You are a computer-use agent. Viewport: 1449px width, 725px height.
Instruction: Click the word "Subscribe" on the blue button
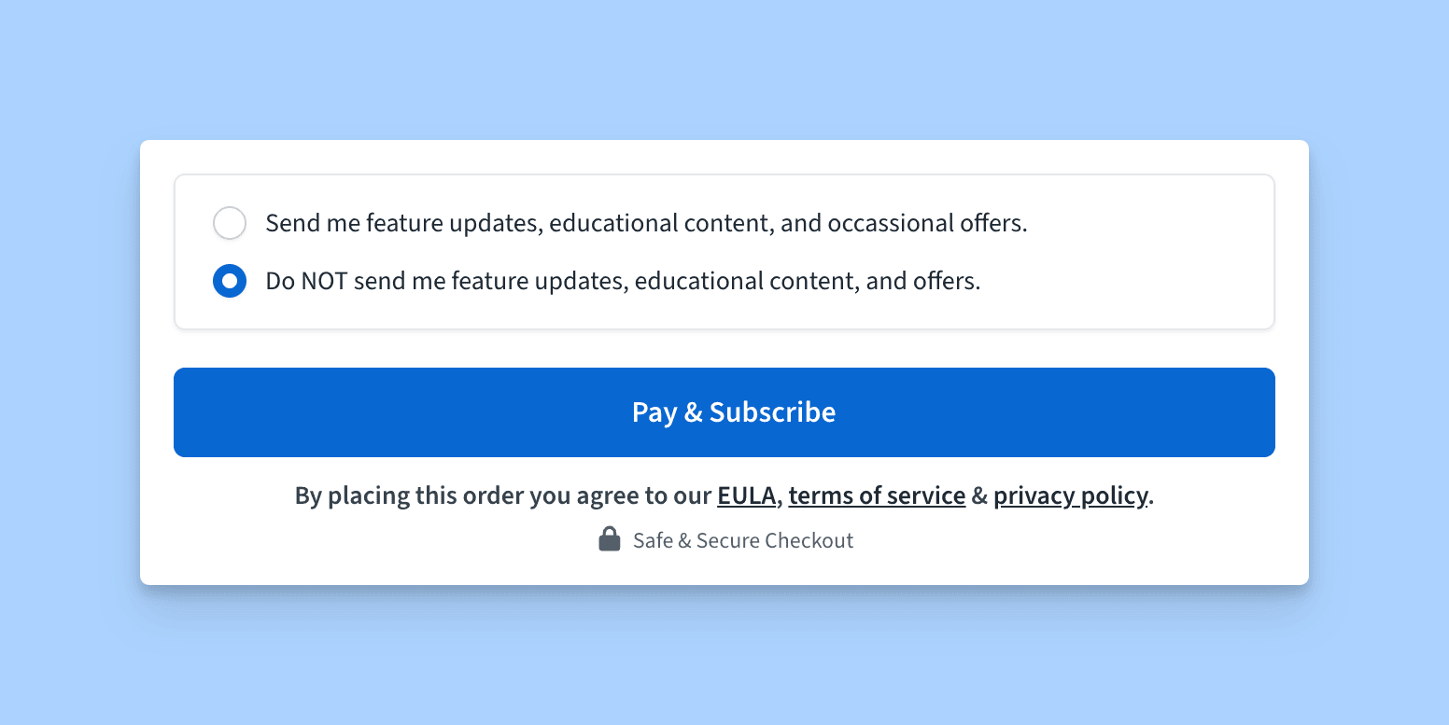pos(772,412)
